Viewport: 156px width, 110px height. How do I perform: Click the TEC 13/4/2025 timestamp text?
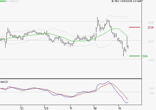pyautogui.click(x=127, y=1)
